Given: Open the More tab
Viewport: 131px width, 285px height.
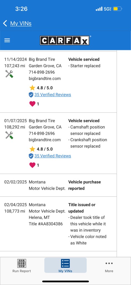Looking at the screenshot, I should pos(109,266).
